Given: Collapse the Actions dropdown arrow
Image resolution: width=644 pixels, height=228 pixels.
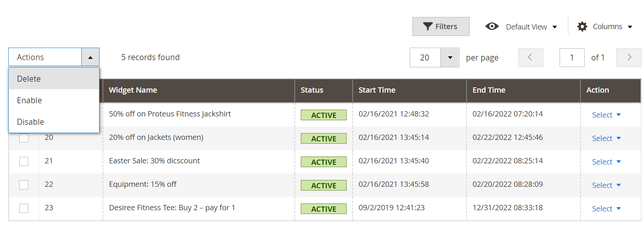Looking at the screenshot, I should point(90,57).
